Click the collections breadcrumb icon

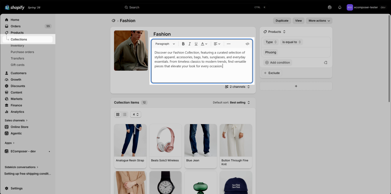[113, 21]
